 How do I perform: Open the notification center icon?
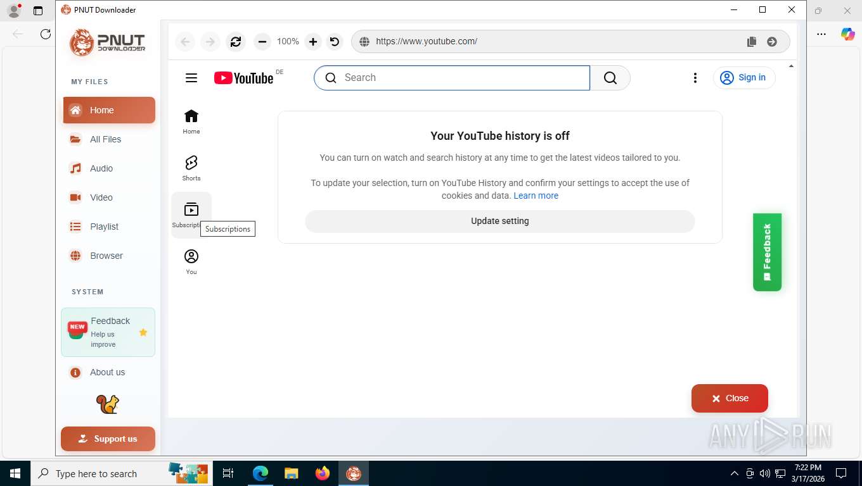[841, 473]
